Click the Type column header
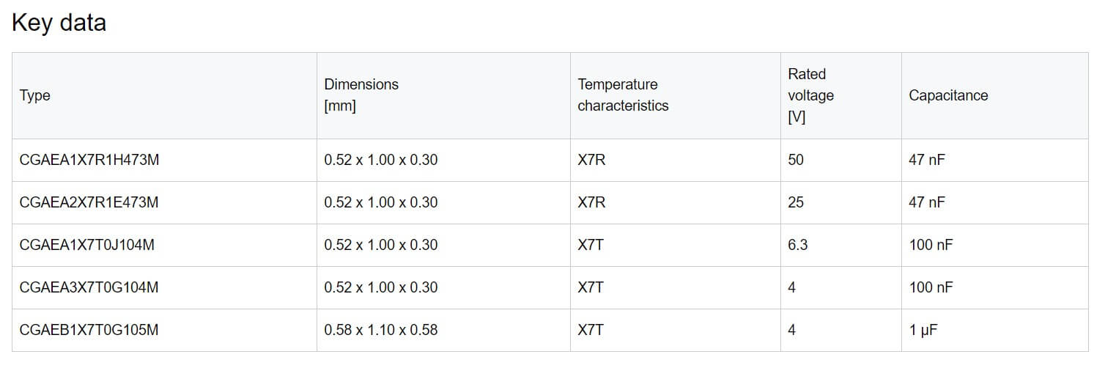 [34, 95]
